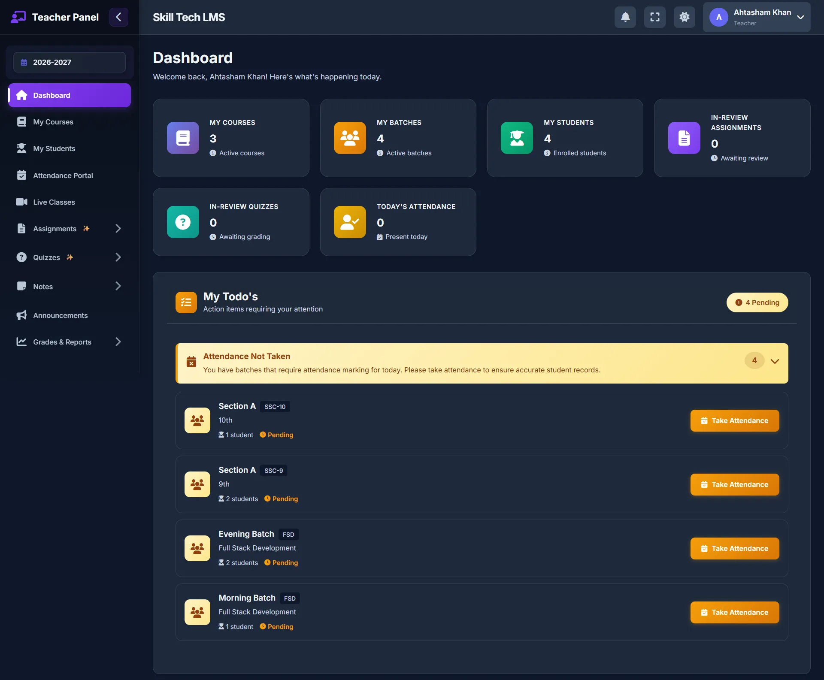The width and height of the screenshot is (824, 680).
Task: Take Attendance for SSC-10 Section A
Action: pyautogui.click(x=735, y=420)
